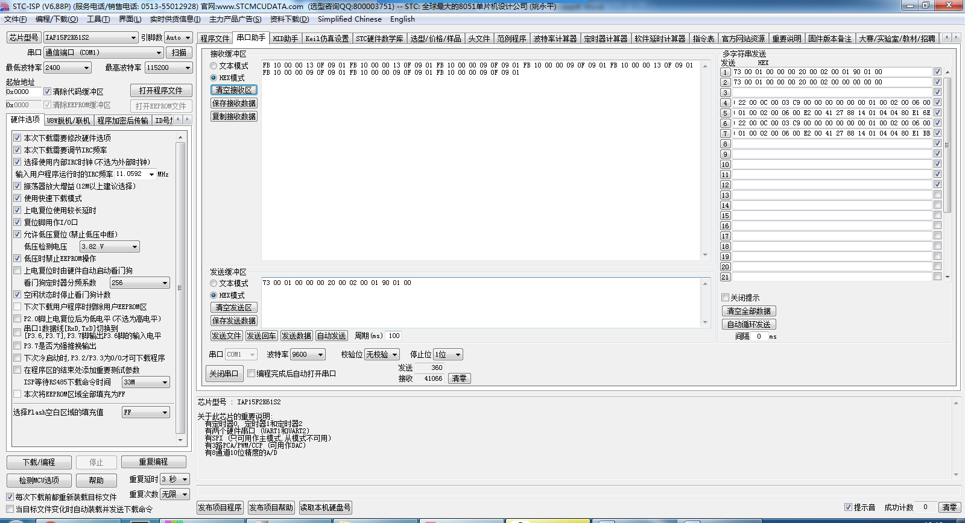
Task: Click the 周期(ms) 100 input field
Action: [394, 336]
